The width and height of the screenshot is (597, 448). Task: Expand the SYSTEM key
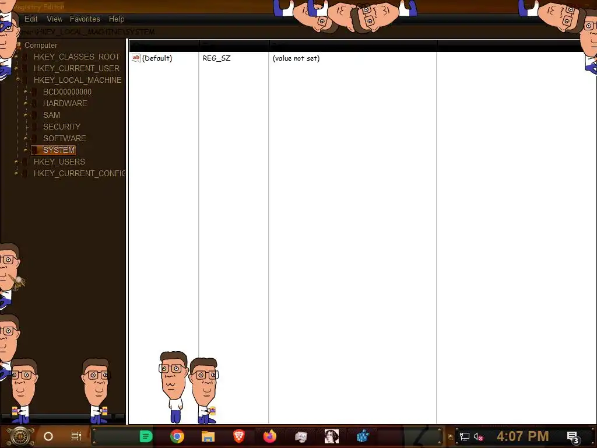[26, 150]
